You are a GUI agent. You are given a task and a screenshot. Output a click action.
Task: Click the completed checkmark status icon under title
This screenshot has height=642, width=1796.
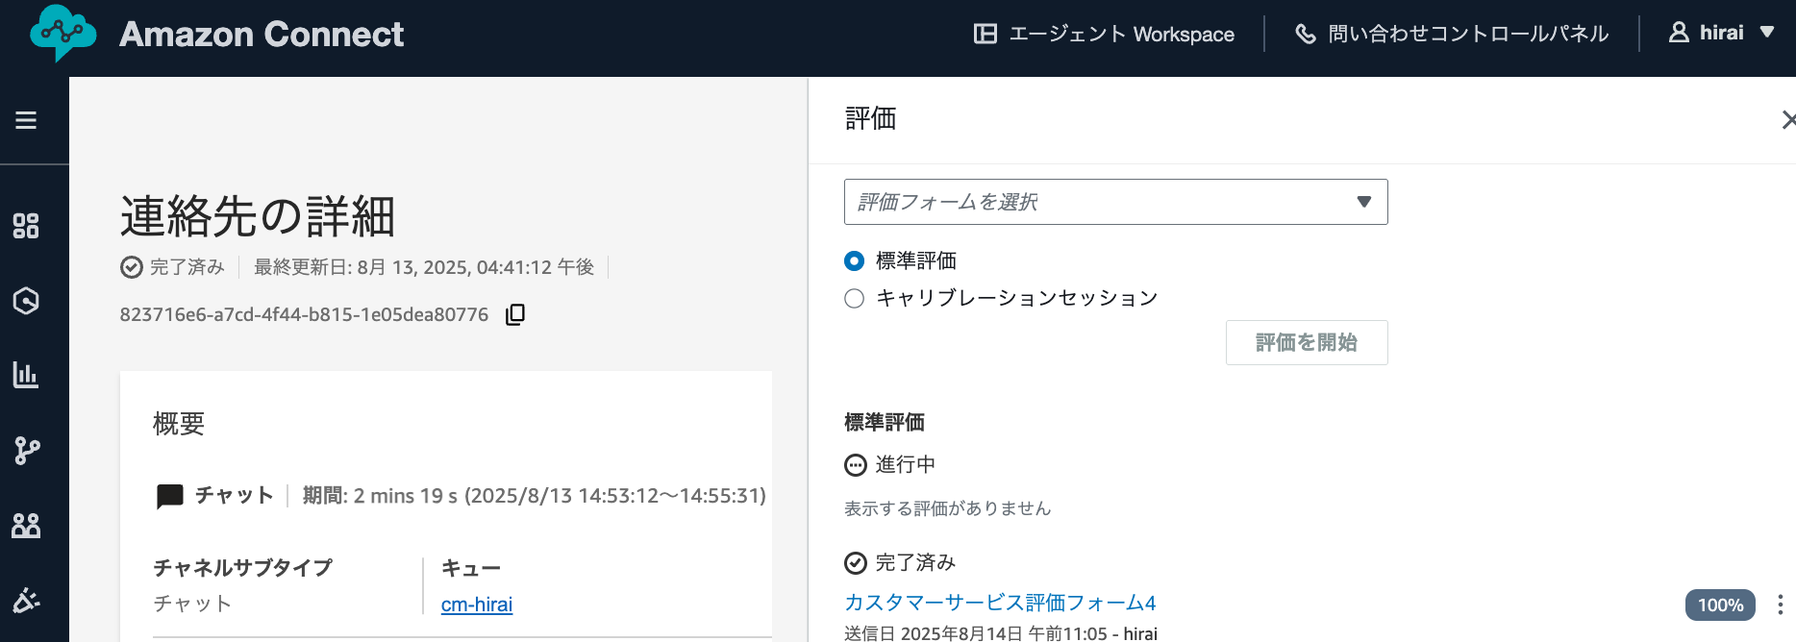pos(132,267)
